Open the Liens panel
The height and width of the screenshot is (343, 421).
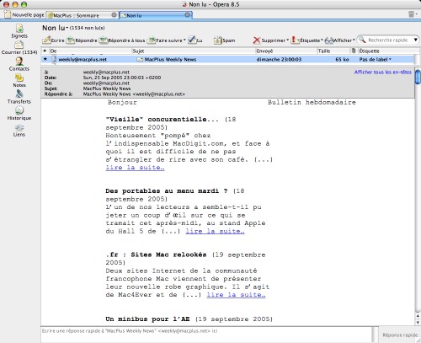(19, 130)
